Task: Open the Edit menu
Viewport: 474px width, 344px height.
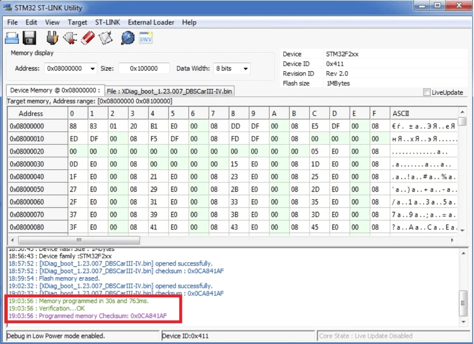Action: (31, 22)
